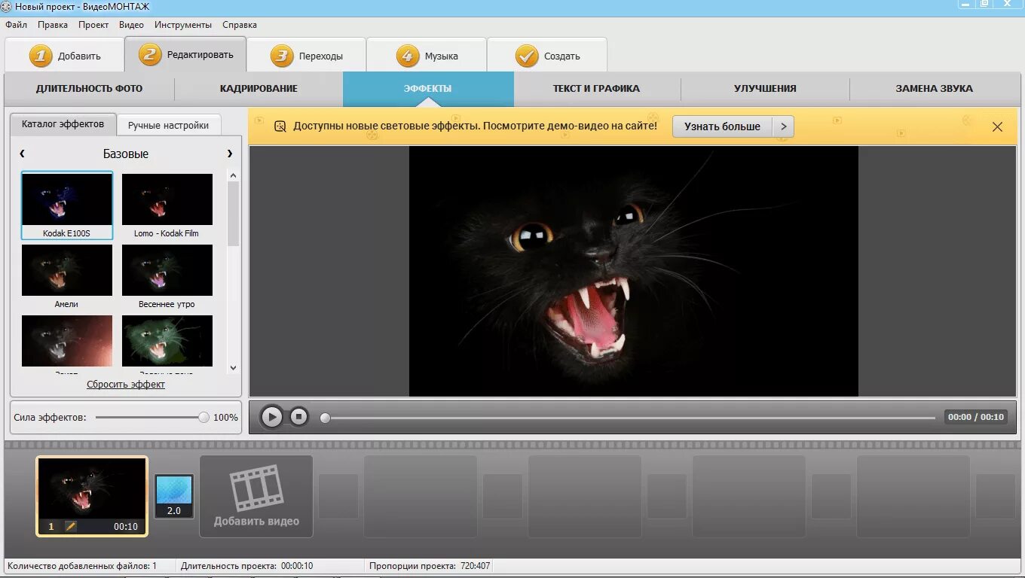The height and width of the screenshot is (578, 1025).
Task: Stop the video preview playback
Action: [299, 416]
